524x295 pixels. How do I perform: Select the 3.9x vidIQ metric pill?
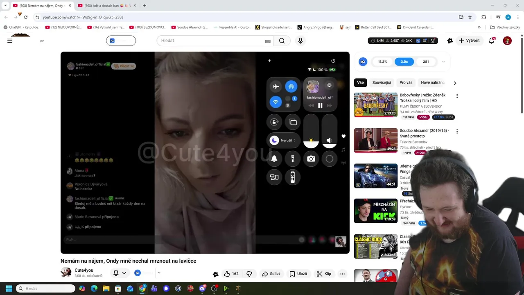coord(404,61)
